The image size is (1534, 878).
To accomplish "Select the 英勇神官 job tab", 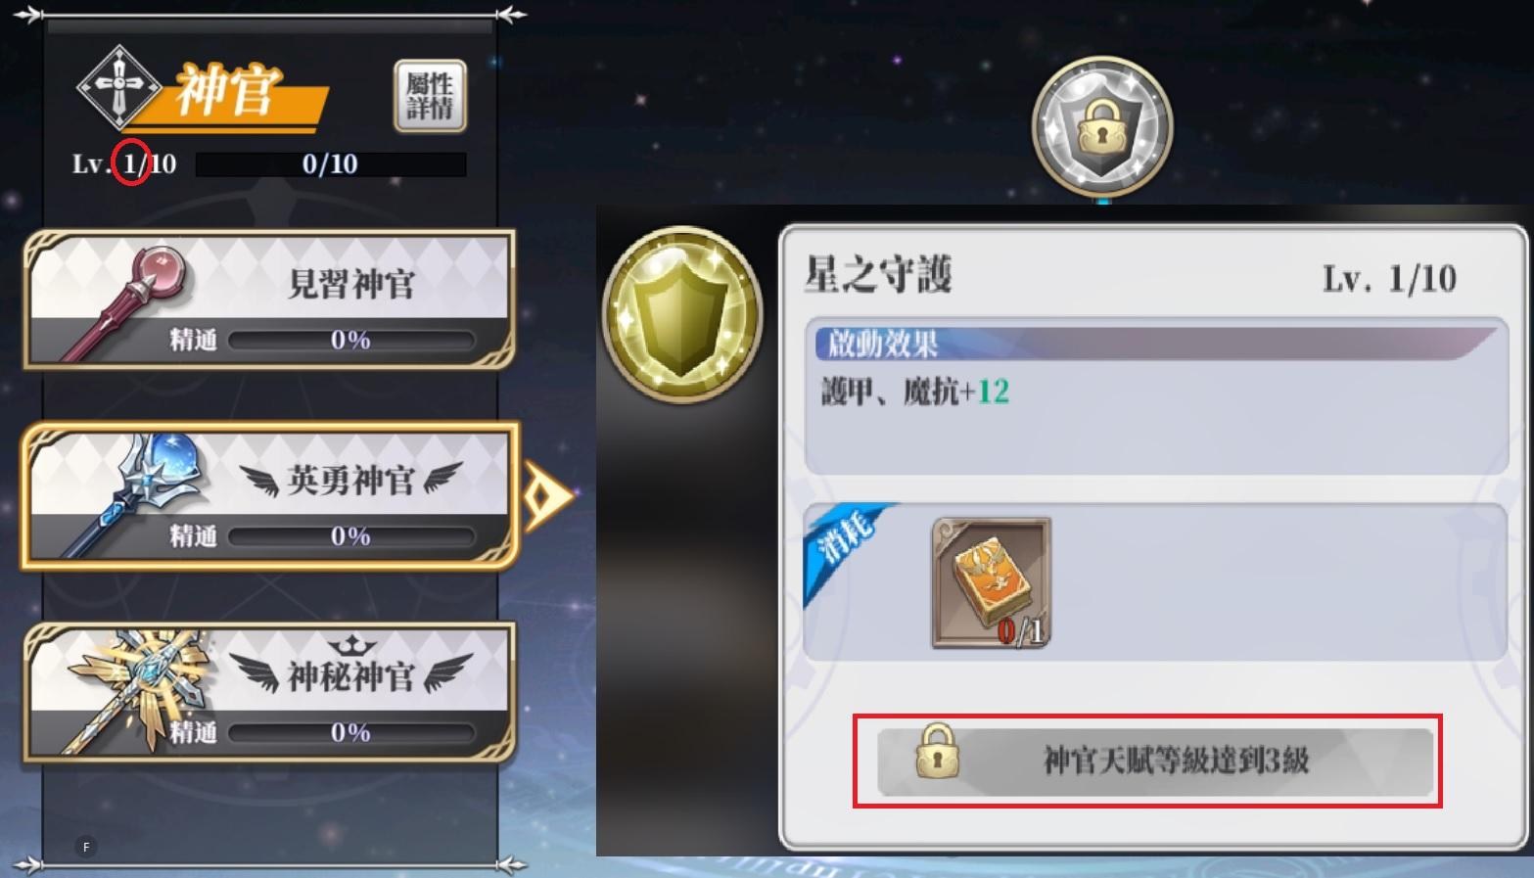I will [269, 495].
